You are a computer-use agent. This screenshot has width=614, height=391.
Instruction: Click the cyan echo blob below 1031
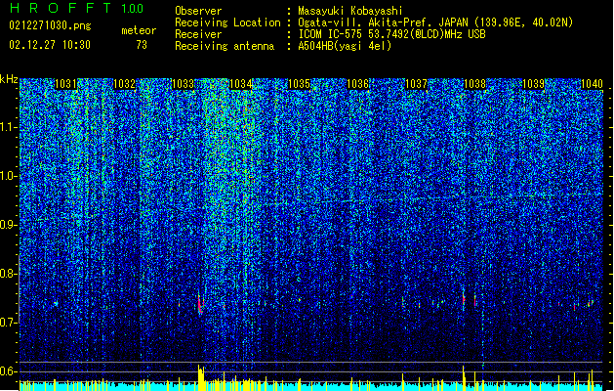click(x=56, y=303)
